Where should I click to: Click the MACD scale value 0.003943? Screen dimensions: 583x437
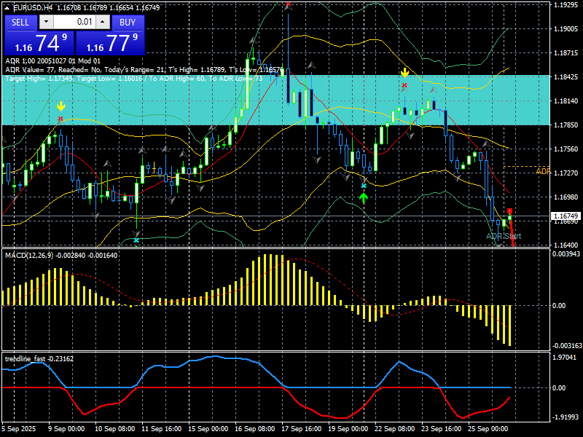(x=567, y=253)
